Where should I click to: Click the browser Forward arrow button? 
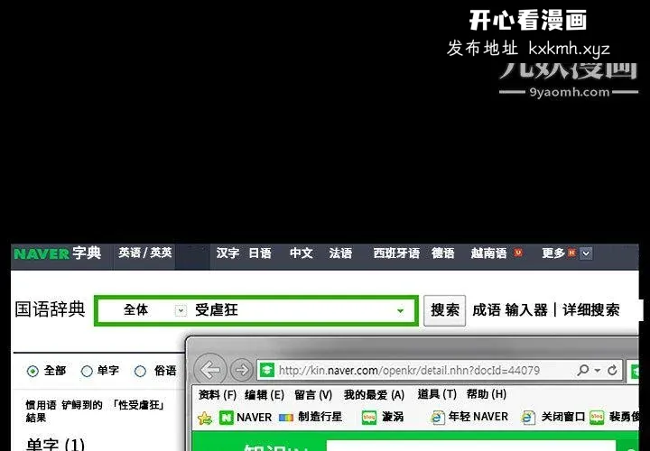click(x=241, y=370)
